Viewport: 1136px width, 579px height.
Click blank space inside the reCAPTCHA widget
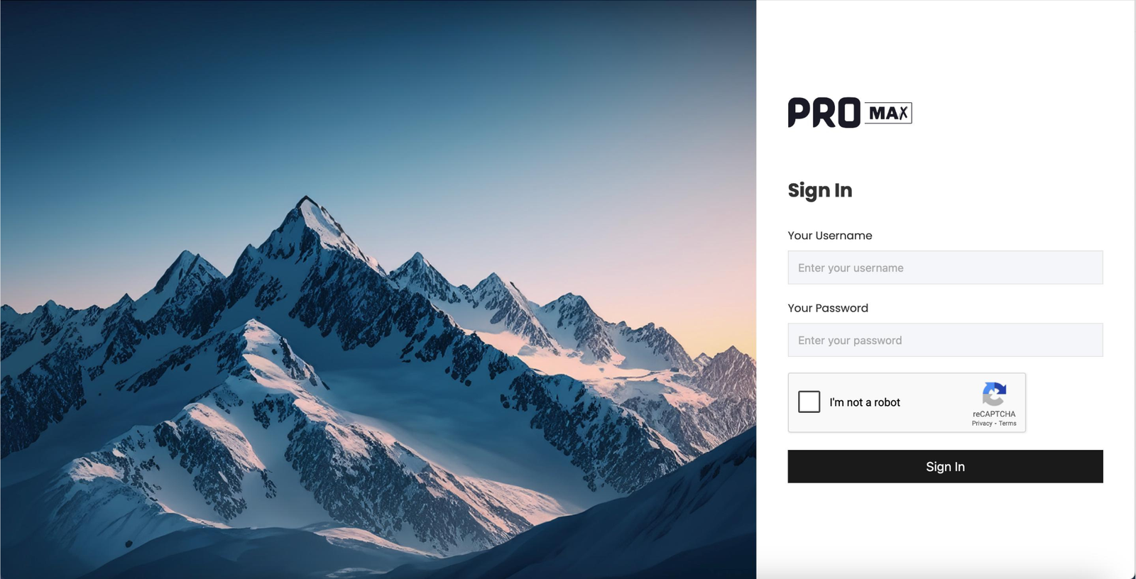click(937, 402)
